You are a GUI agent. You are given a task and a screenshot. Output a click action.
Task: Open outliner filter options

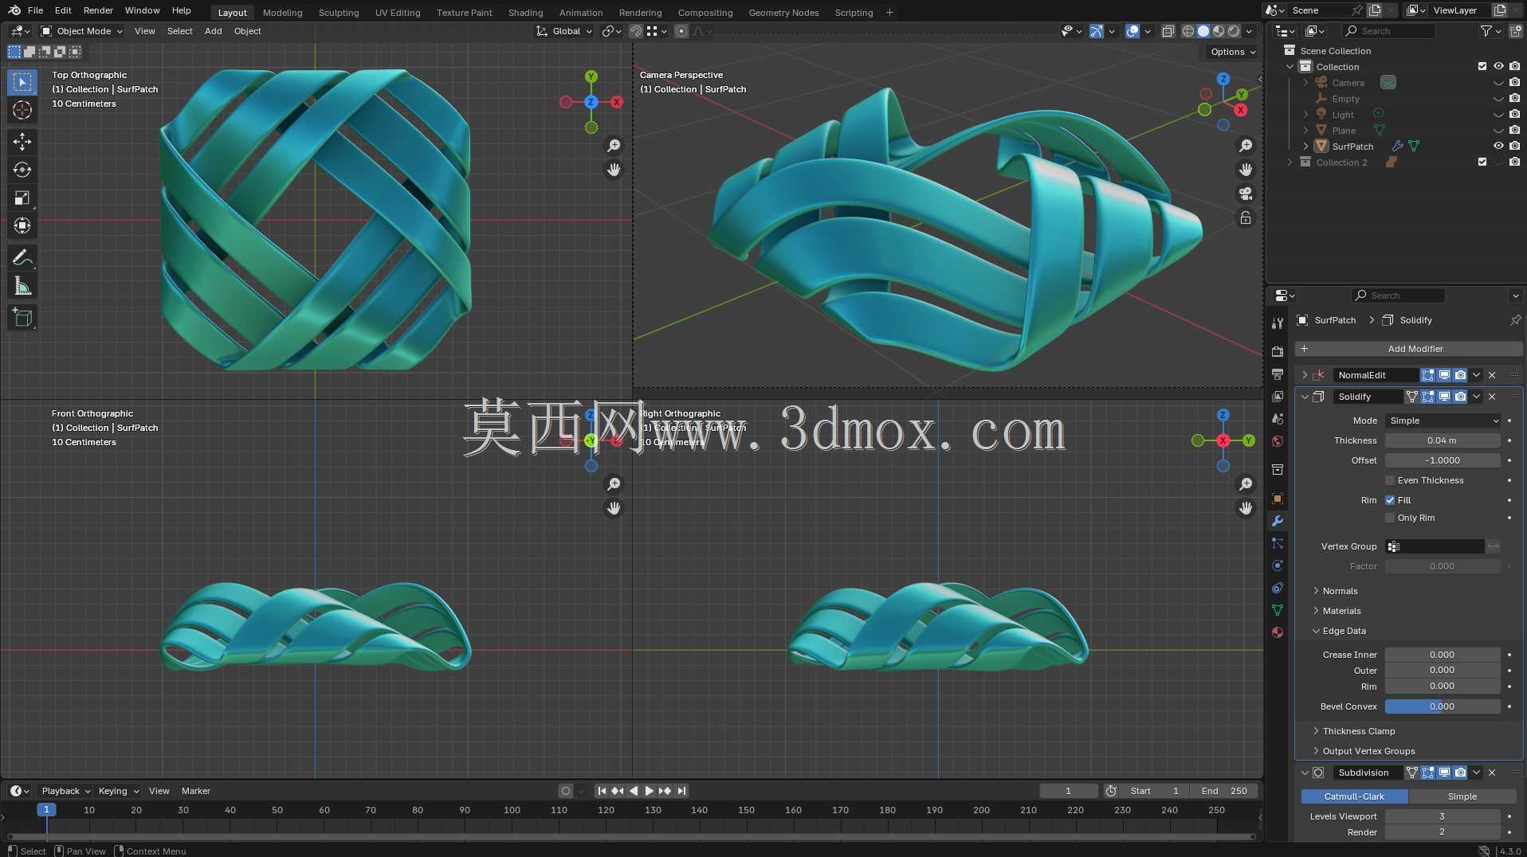pos(1490,31)
